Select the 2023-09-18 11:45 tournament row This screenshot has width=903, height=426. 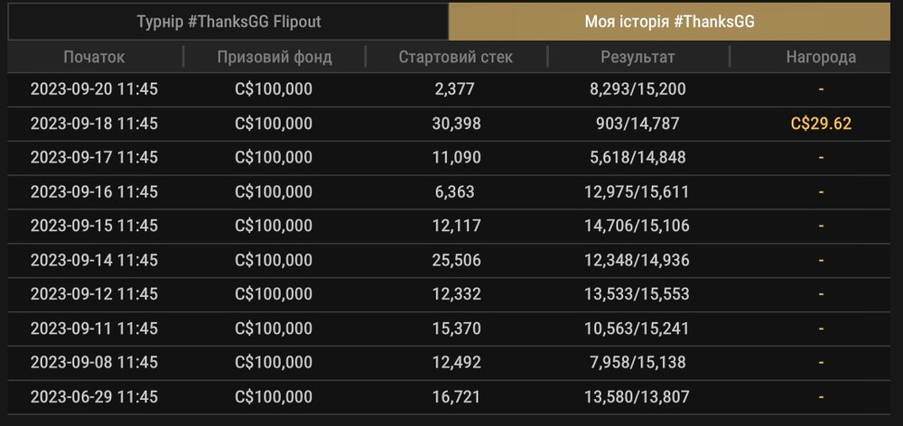(x=449, y=124)
